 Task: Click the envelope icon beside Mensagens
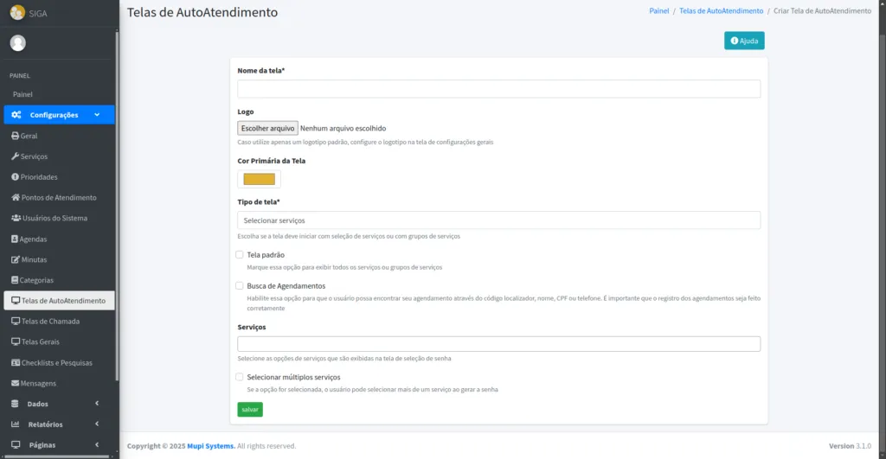tap(15, 383)
